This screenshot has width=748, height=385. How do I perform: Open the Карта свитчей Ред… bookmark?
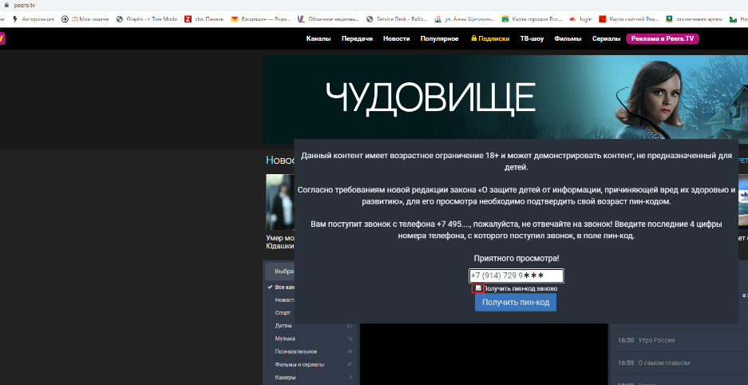pyautogui.click(x=629, y=19)
